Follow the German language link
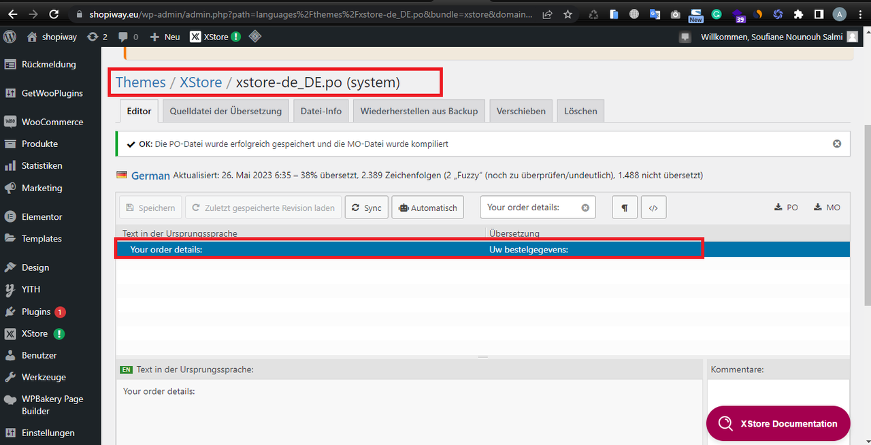 [x=150, y=176]
